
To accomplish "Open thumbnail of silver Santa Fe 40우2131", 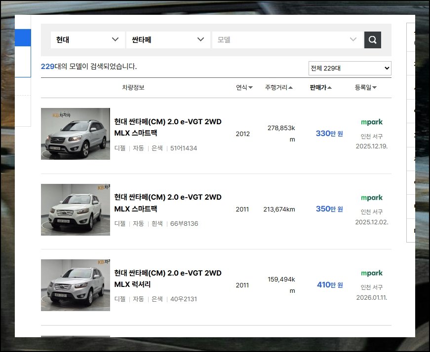I will pyautogui.click(x=76, y=285).
